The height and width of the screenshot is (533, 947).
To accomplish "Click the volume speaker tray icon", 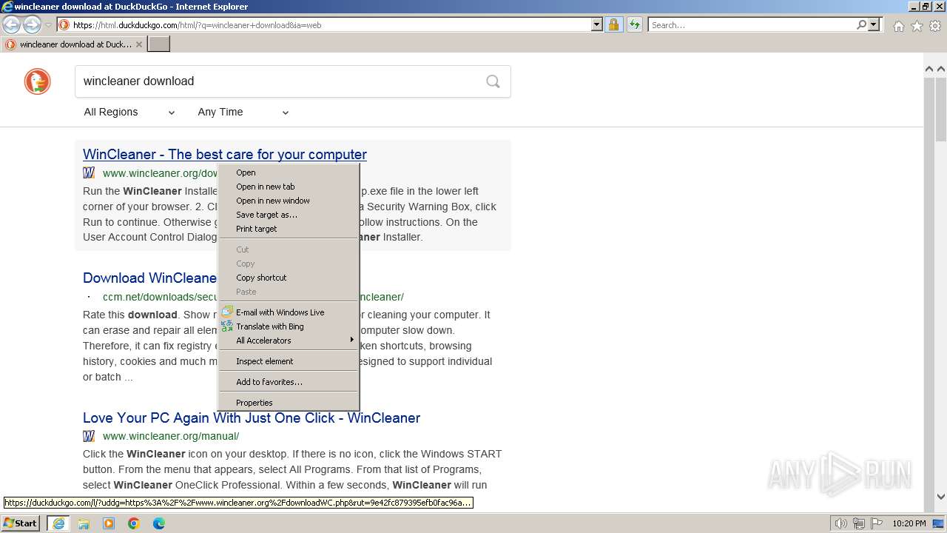I will point(841,523).
